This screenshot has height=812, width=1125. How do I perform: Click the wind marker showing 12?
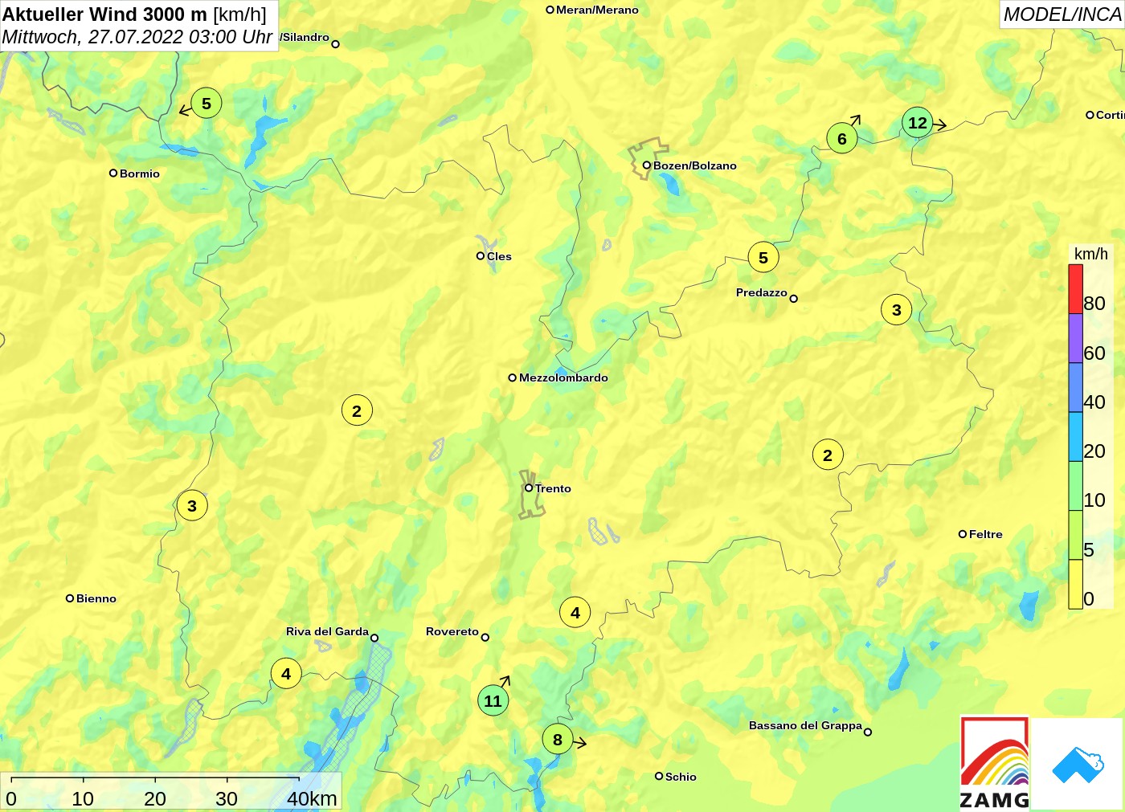(918, 123)
